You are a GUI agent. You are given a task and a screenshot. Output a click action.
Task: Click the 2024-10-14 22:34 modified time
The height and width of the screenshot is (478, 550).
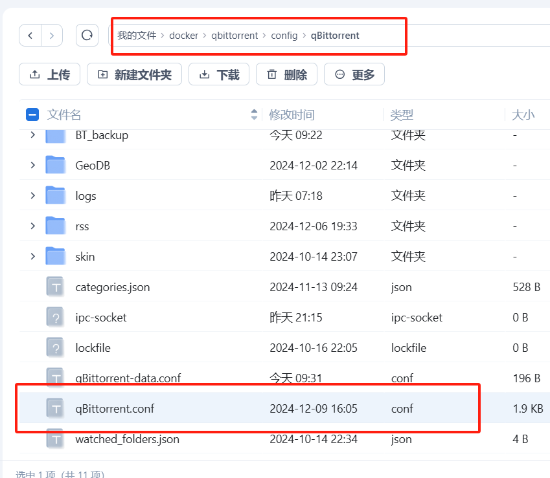pos(314,439)
